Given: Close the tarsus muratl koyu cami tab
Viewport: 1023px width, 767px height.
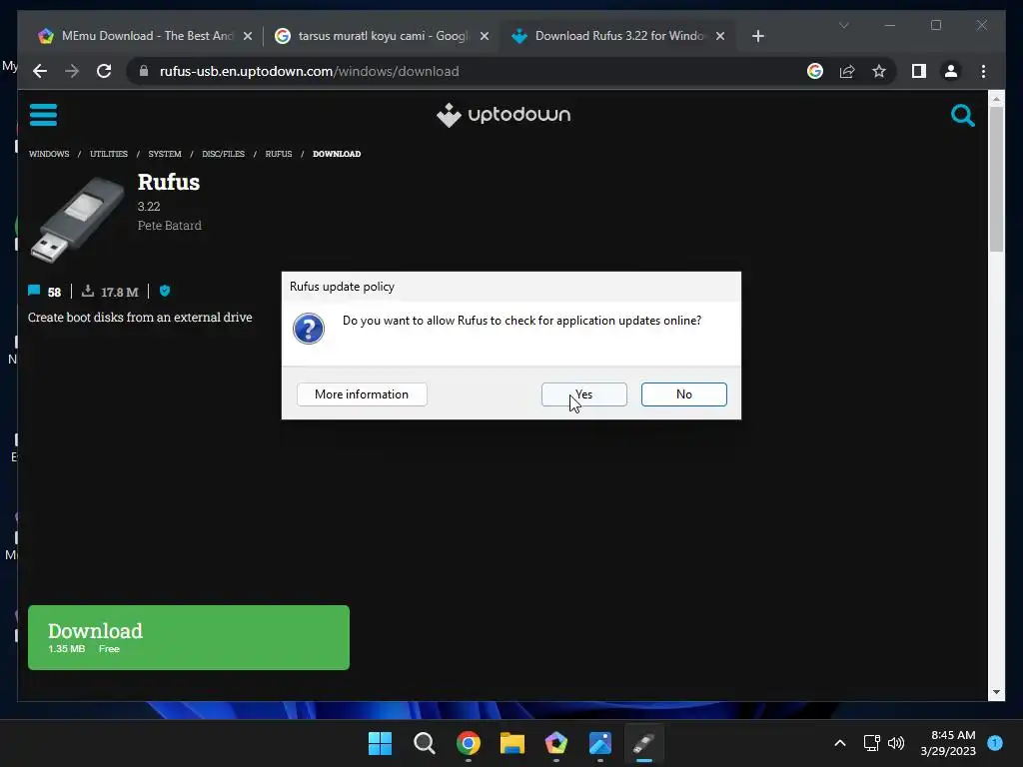Looking at the screenshot, I should (485, 37).
